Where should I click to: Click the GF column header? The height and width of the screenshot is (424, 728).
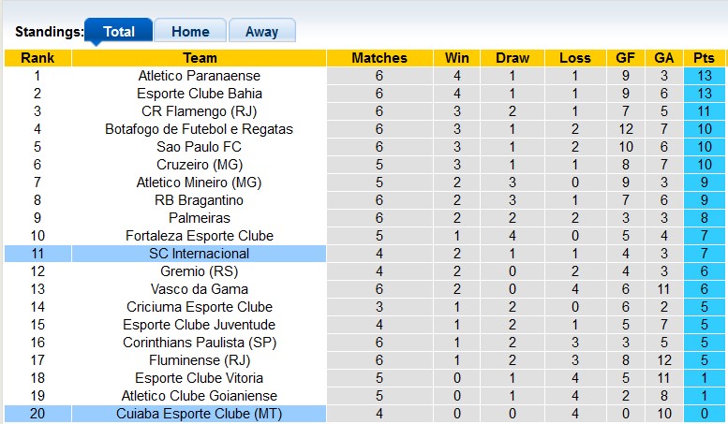(625, 58)
